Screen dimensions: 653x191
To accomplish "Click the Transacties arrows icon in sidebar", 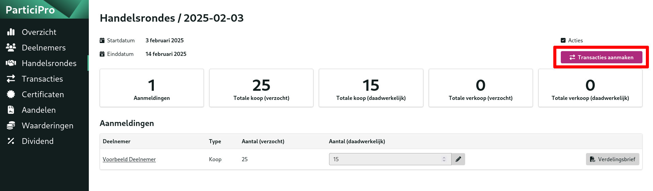I will [11, 79].
